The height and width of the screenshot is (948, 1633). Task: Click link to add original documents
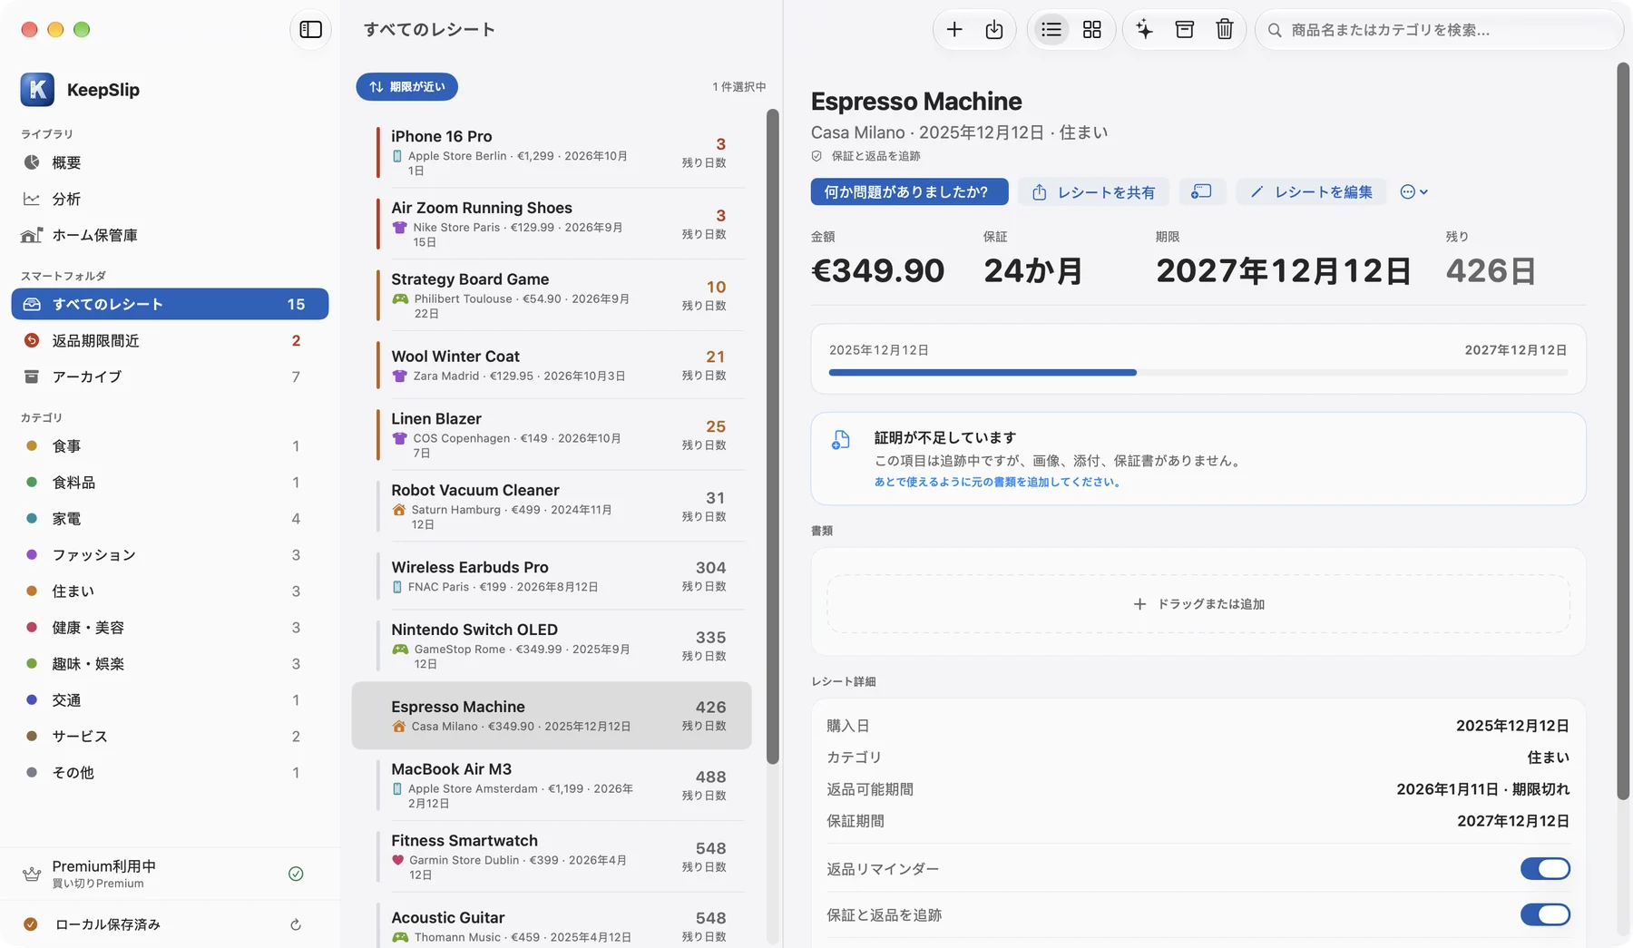[998, 482]
